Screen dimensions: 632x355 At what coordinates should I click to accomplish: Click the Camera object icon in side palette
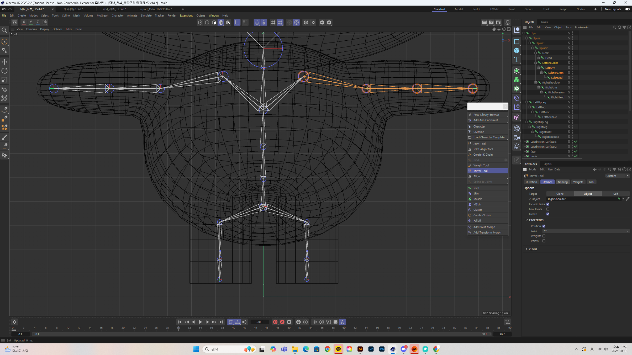click(x=517, y=137)
